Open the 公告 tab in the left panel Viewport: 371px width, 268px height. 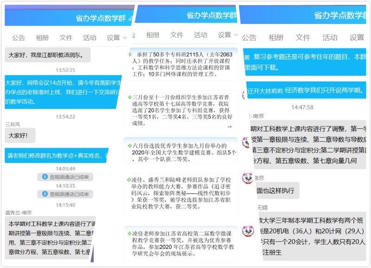coord(19,37)
